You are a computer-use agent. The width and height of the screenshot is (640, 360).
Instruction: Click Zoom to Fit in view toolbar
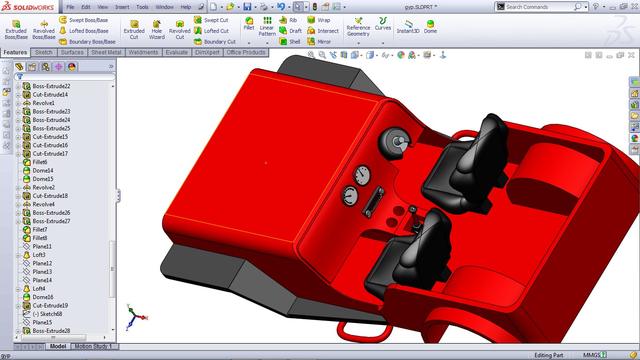(x=312, y=55)
